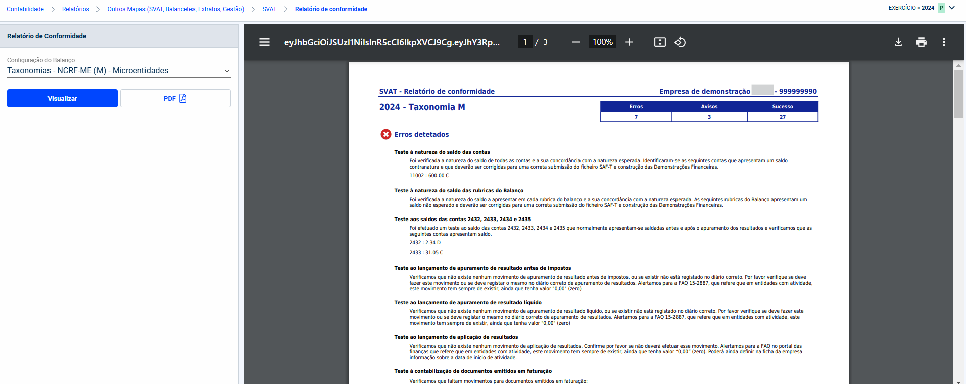966x384 pixels.
Task: Click 'Teste à contabilização de documentos emitidos' heading
Action: (x=473, y=371)
